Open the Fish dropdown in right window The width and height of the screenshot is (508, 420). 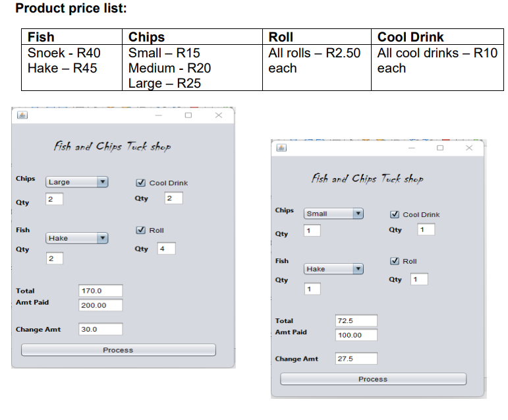tap(333, 269)
